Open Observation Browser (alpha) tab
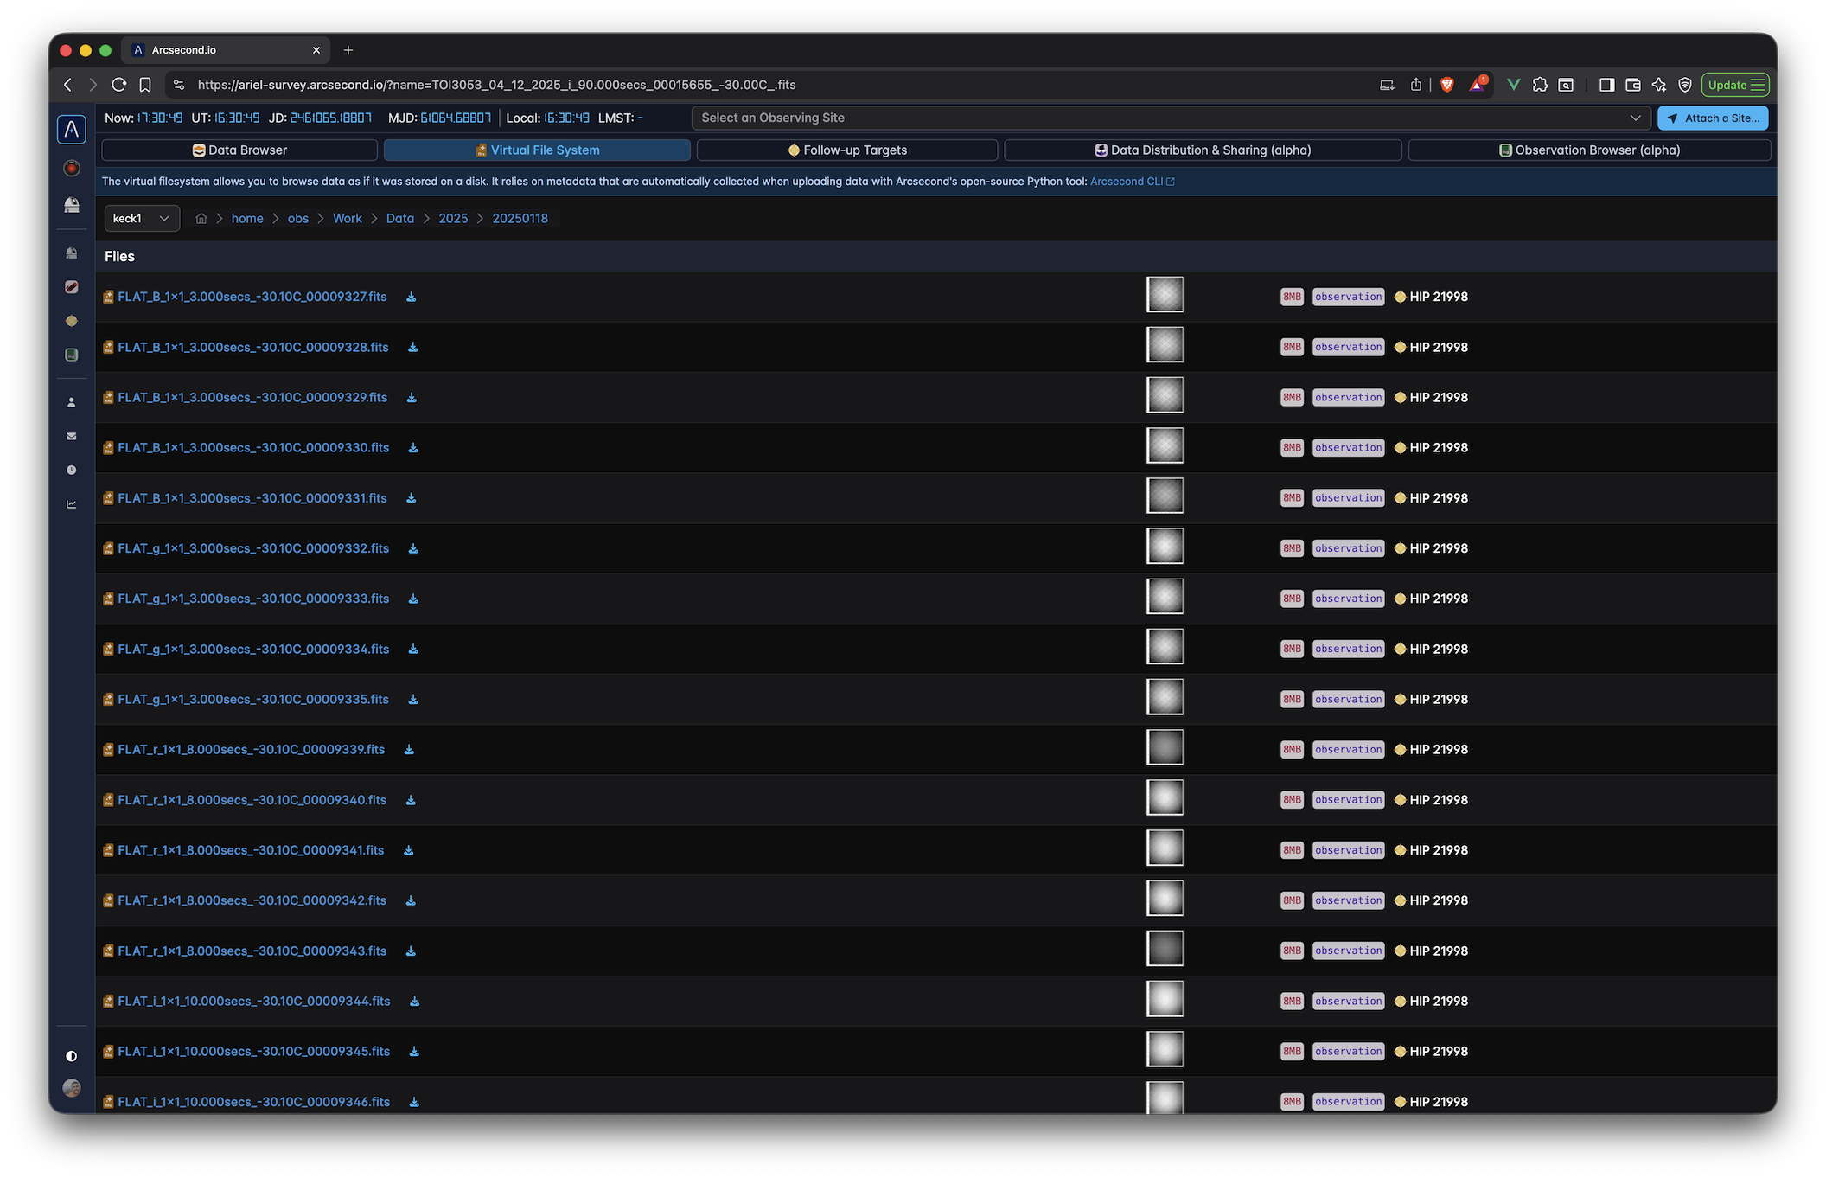Image resolution: width=1826 pixels, height=1178 pixels. coord(1589,150)
